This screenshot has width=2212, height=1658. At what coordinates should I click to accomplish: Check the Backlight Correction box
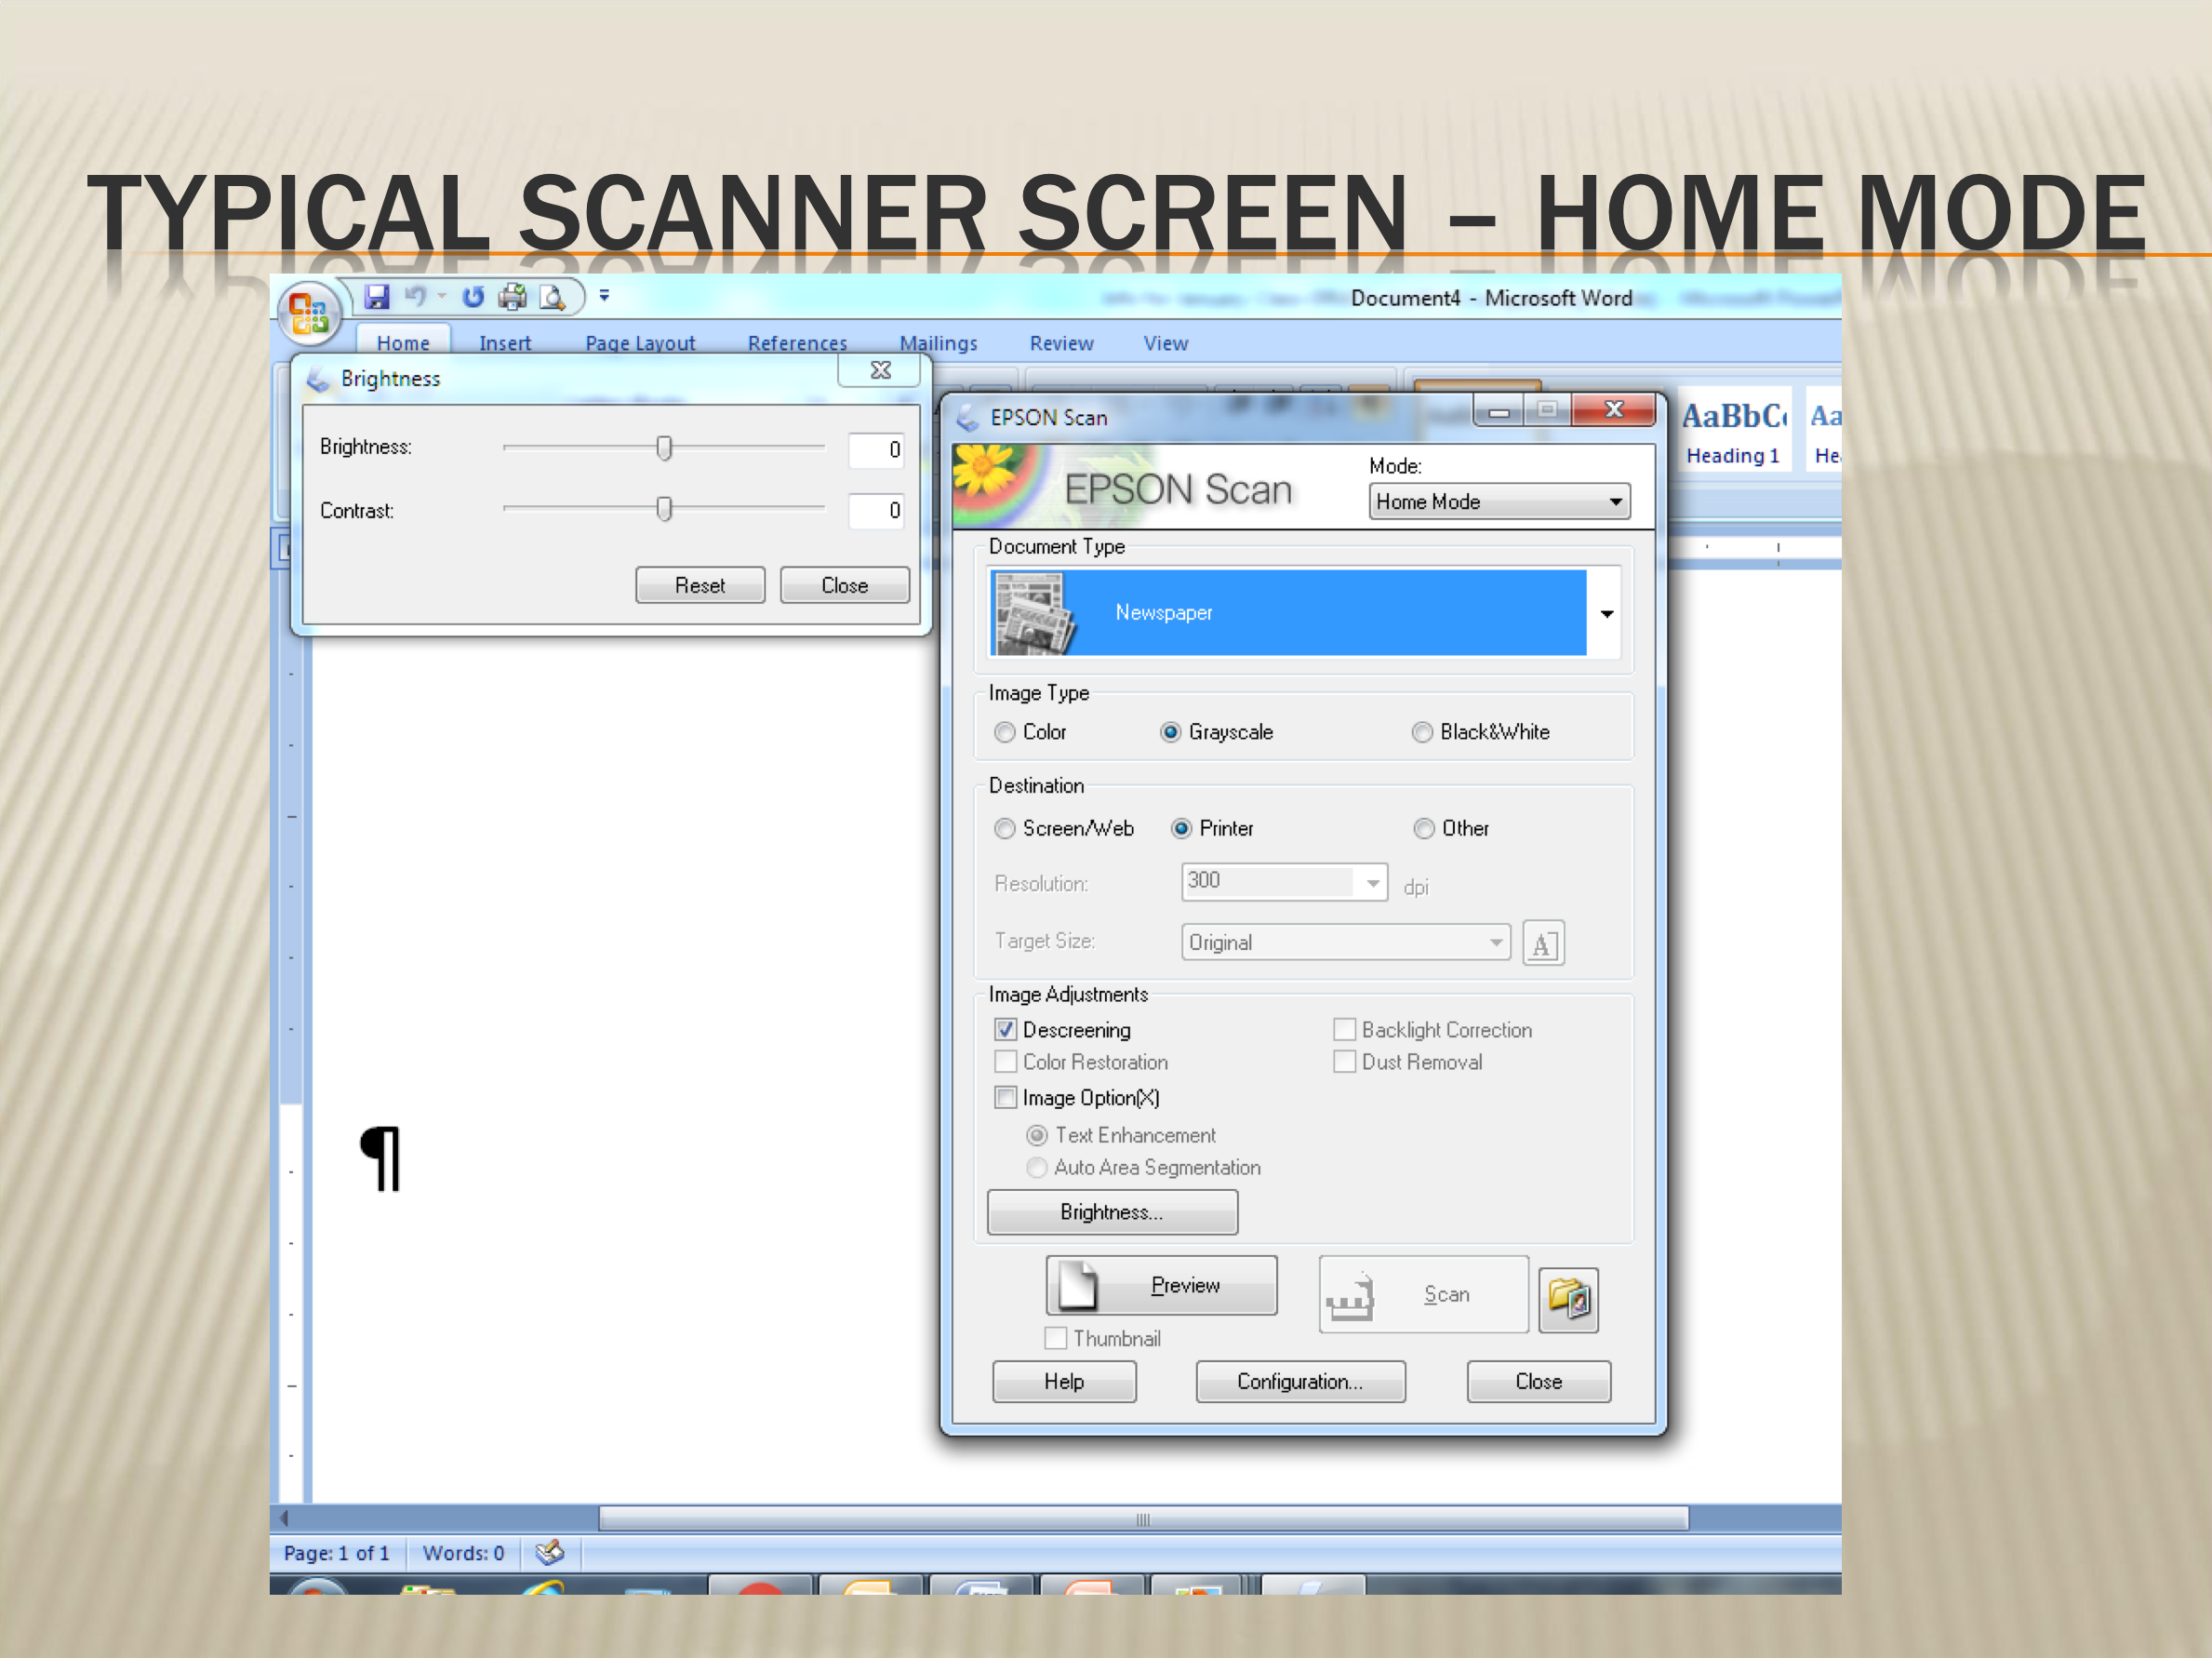pos(1345,1029)
